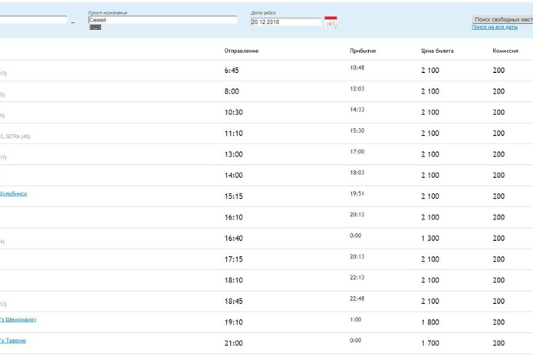
Task: Select the 19:10 departure time
Action: 234,322
